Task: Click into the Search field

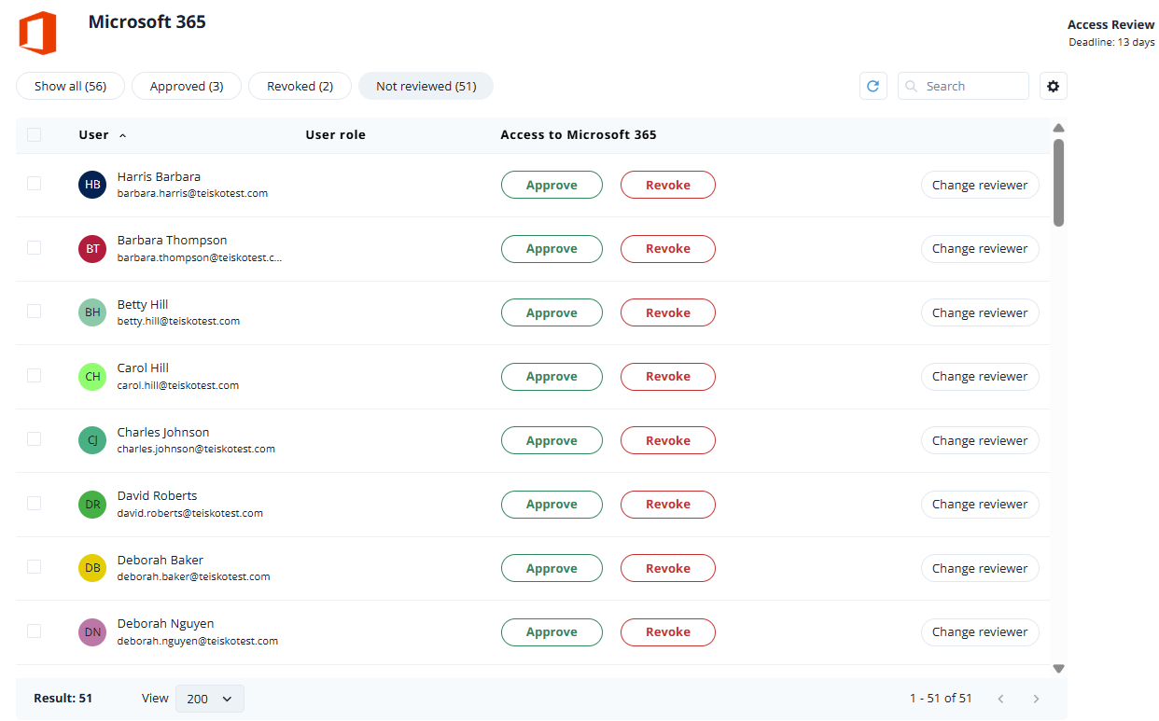Action: click(970, 87)
